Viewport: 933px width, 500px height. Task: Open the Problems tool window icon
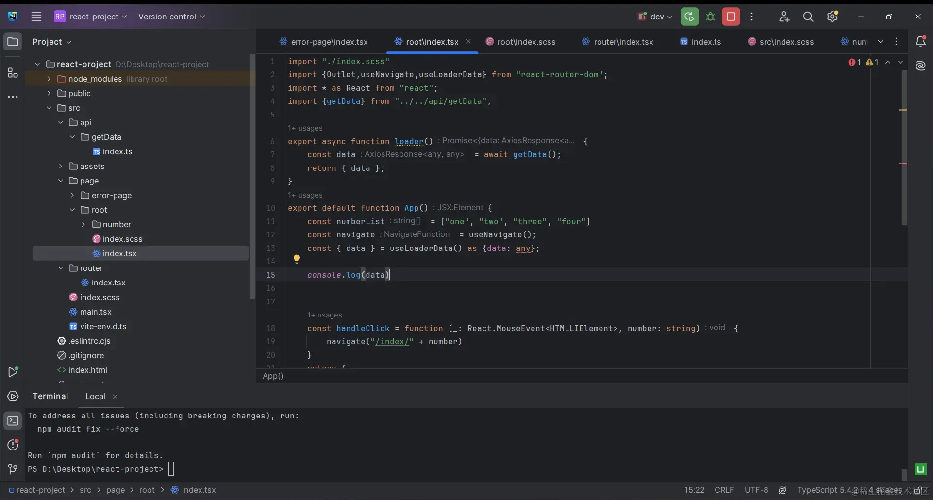click(13, 445)
